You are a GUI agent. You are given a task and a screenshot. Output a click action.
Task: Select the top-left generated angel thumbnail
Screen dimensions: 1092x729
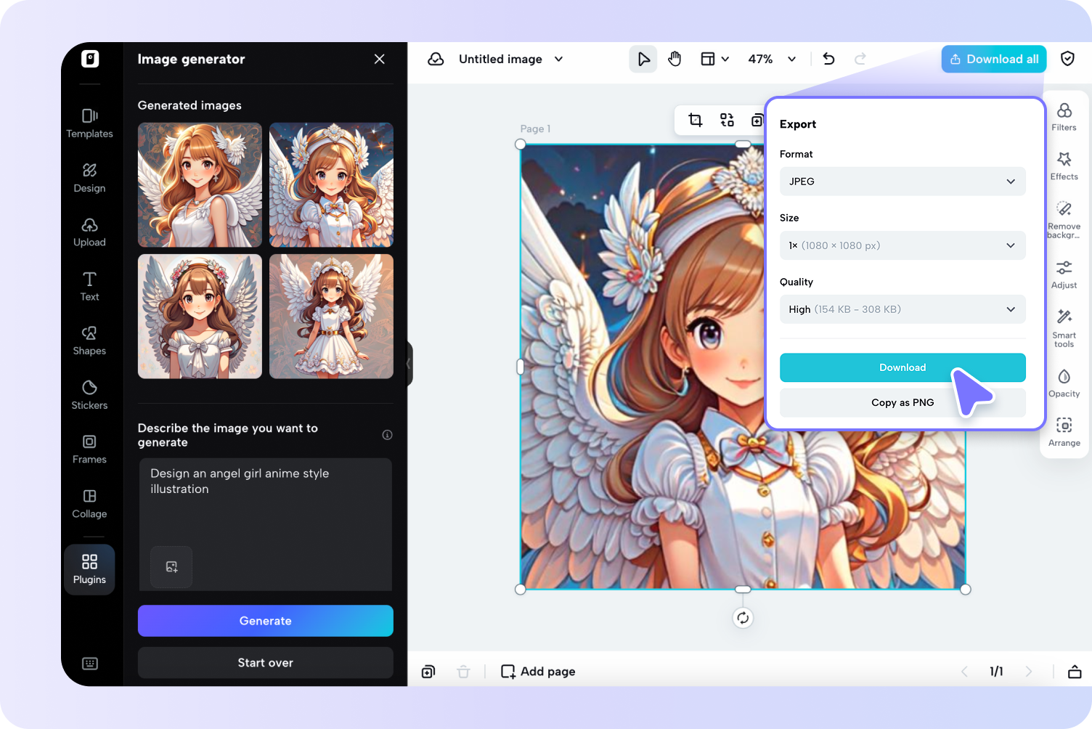[x=200, y=185]
